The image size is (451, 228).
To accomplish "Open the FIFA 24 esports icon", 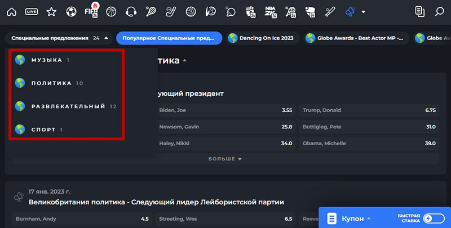I will [91, 12].
